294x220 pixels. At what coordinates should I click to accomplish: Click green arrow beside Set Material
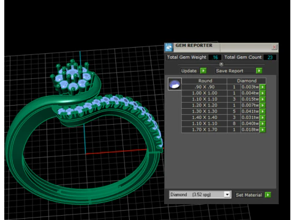268,195
